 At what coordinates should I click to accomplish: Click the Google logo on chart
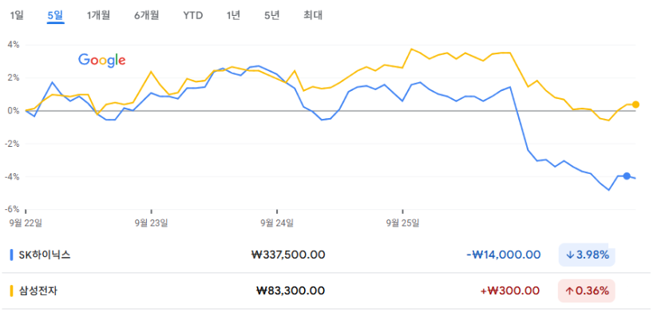point(102,61)
